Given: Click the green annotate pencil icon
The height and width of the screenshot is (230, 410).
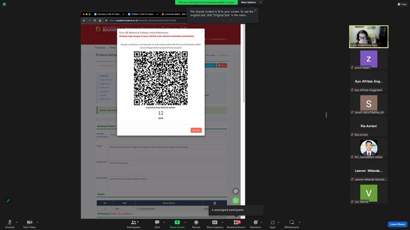Looking at the screenshot, I should [x=8, y=201].
